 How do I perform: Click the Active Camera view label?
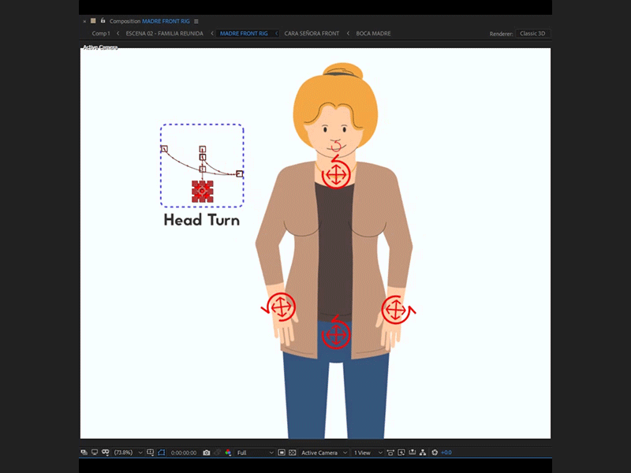tap(100, 47)
